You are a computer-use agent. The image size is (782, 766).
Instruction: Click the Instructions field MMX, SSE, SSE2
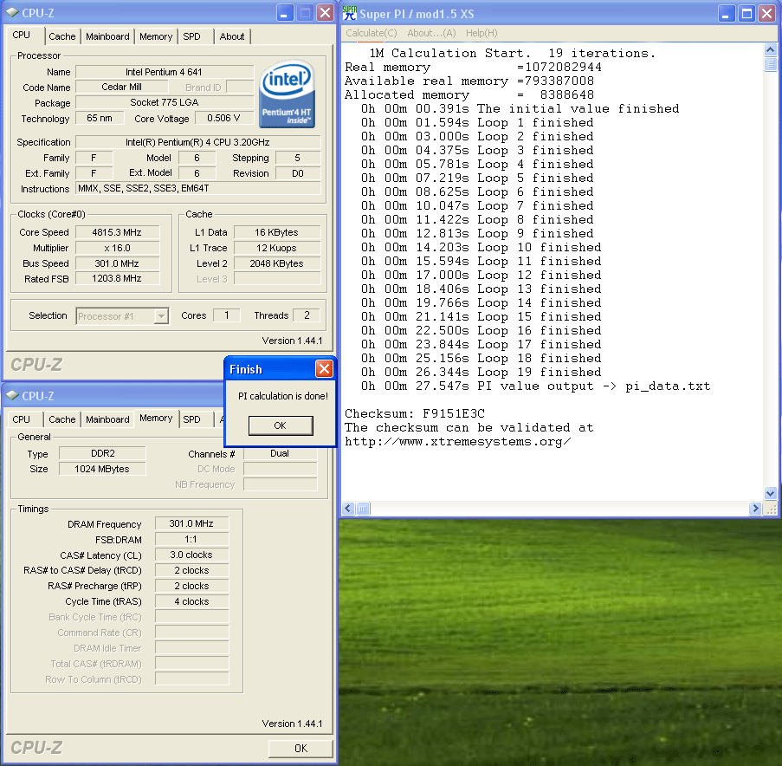198,188
